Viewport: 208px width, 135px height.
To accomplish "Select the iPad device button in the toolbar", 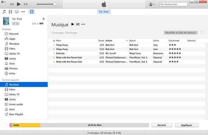I will point(32,12).
